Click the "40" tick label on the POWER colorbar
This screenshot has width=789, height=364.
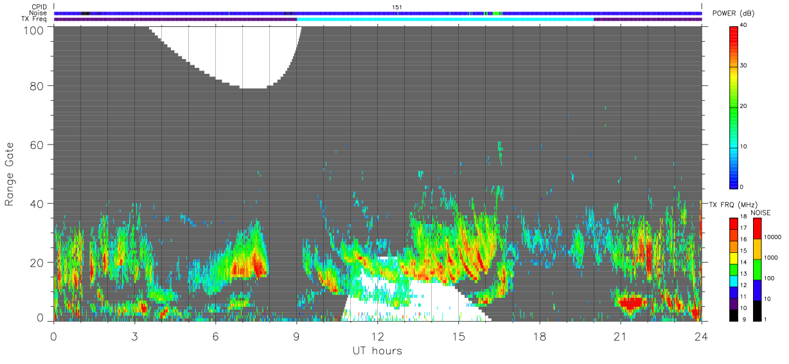coord(743,25)
